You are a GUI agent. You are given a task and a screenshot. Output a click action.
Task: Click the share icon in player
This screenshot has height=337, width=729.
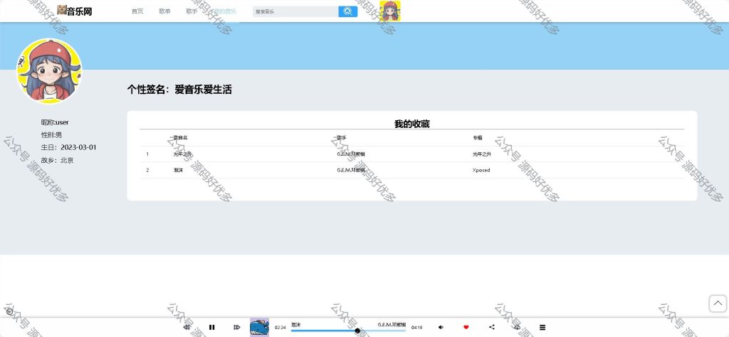pos(492,327)
